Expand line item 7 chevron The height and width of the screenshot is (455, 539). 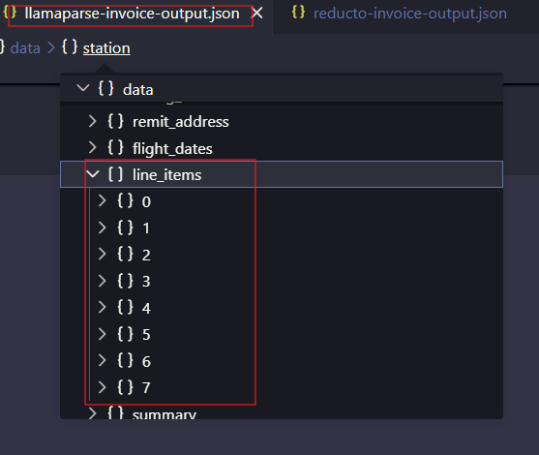coord(102,387)
